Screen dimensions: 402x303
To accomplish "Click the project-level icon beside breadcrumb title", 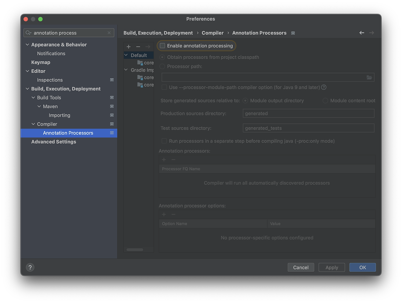I will pyautogui.click(x=293, y=33).
